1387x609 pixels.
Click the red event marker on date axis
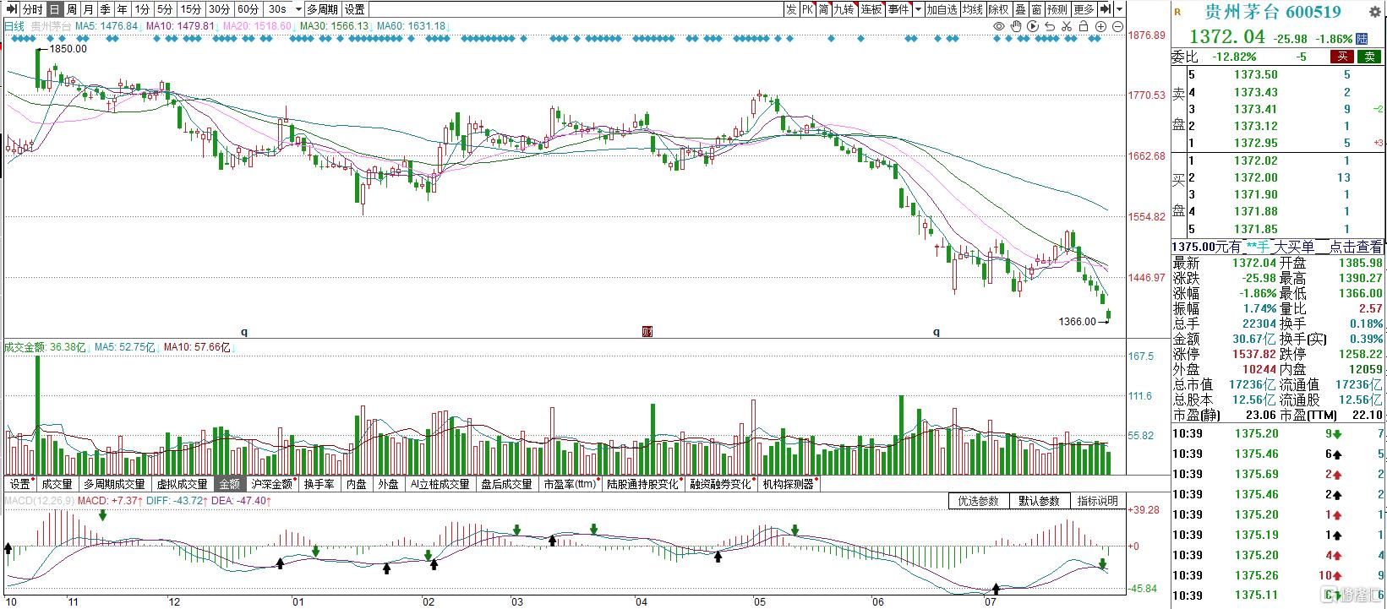[x=647, y=331]
